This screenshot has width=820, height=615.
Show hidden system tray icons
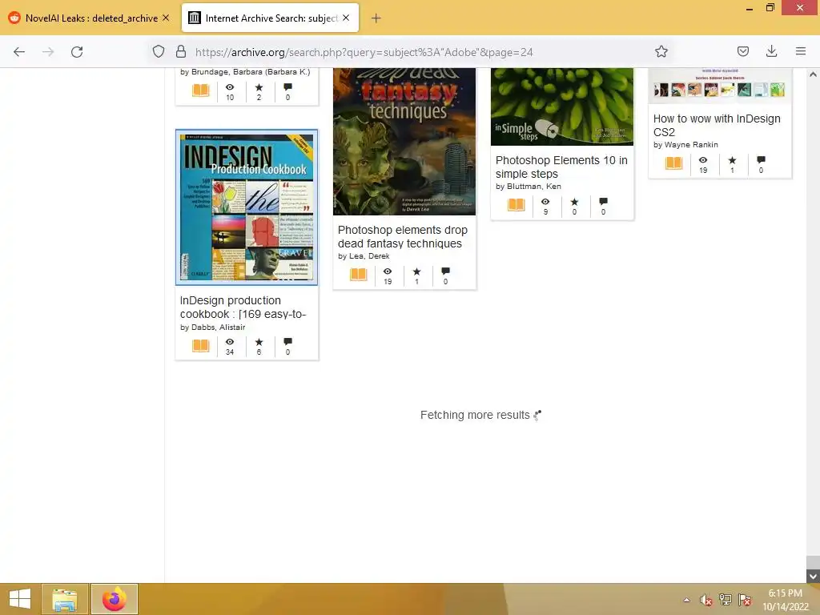[686, 600]
